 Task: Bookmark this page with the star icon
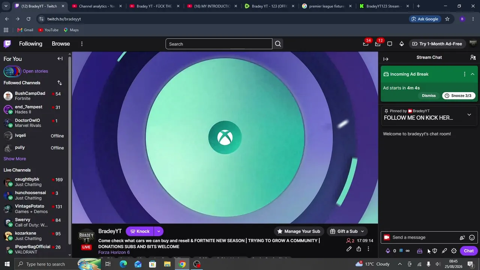(x=447, y=19)
